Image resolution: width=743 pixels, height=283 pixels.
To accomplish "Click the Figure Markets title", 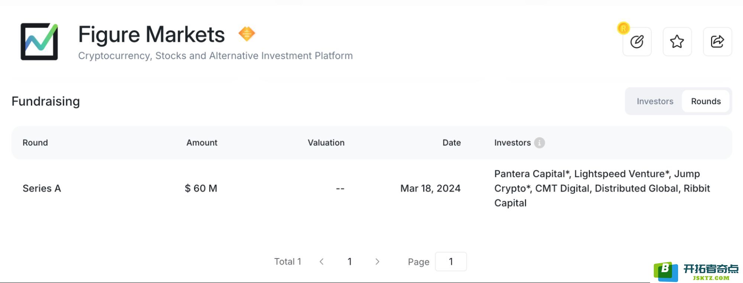I will (x=151, y=35).
